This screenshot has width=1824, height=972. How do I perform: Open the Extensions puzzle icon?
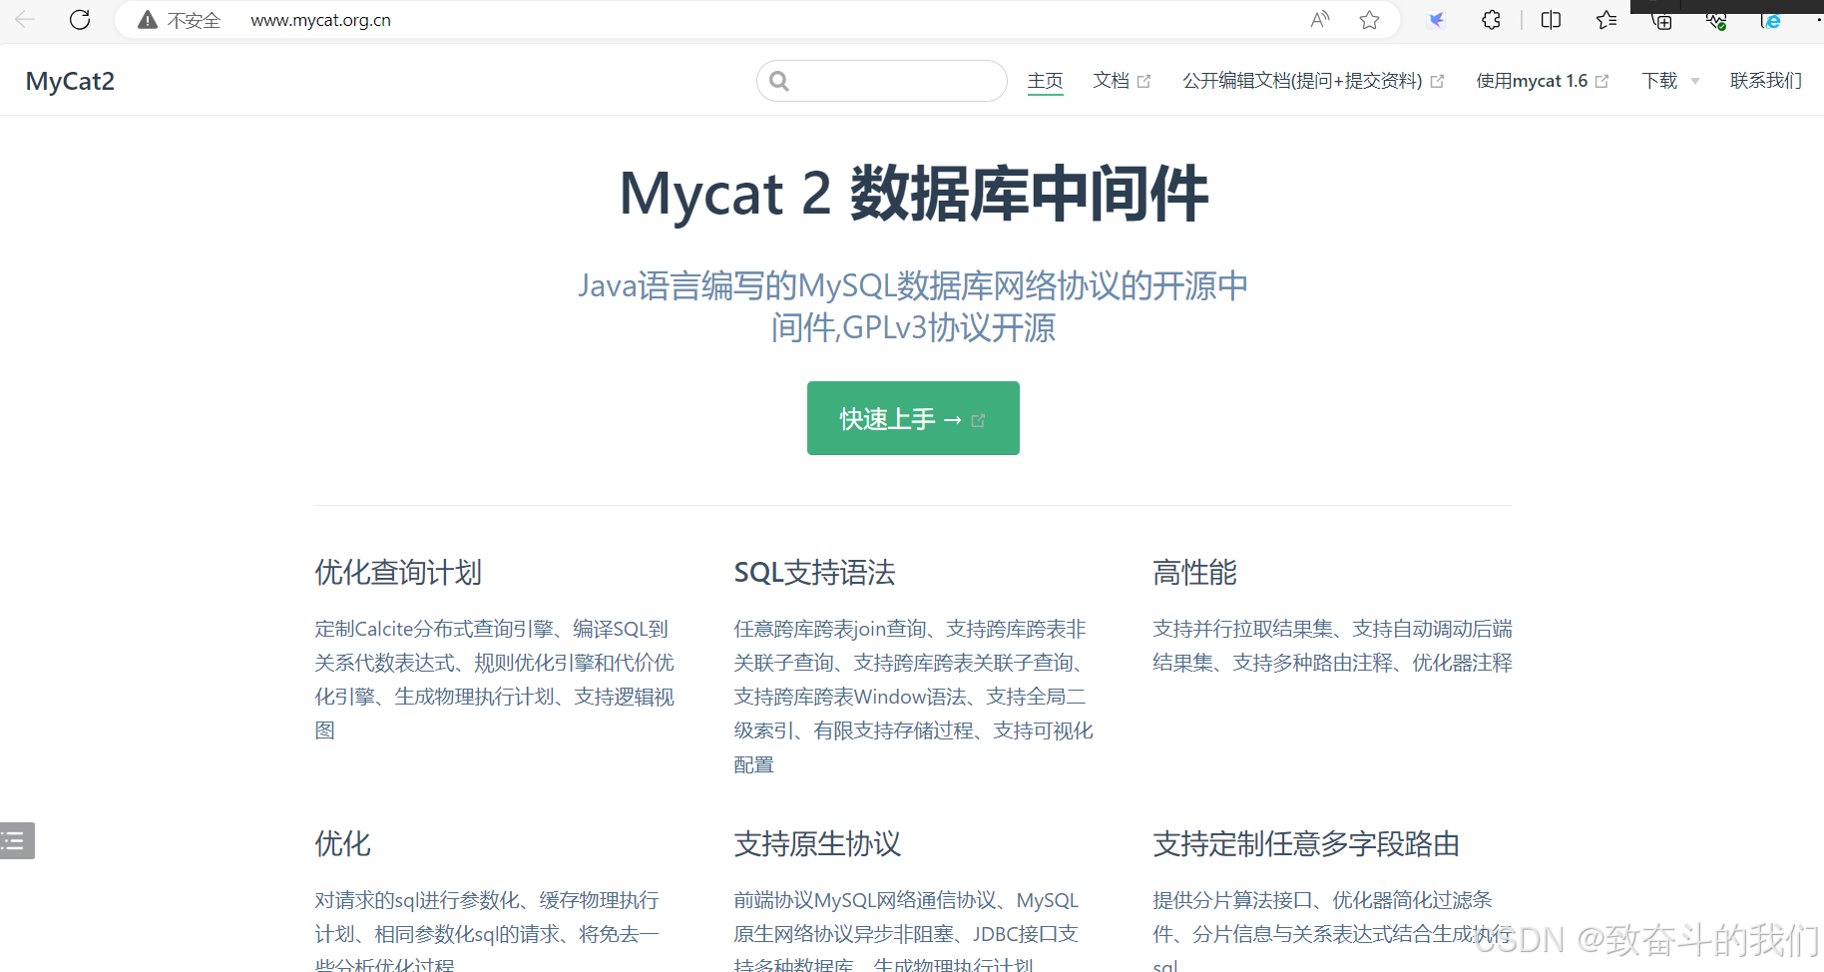pyautogui.click(x=1491, y=20)
